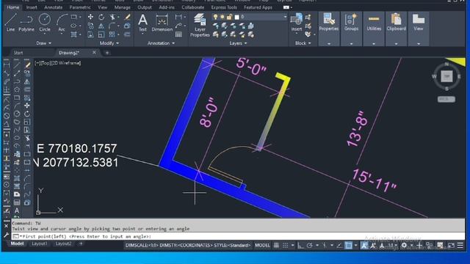Click the Hatch tool in Draw panel
The width and height of the screenshot is (470, 264).
tap(73, 34)
